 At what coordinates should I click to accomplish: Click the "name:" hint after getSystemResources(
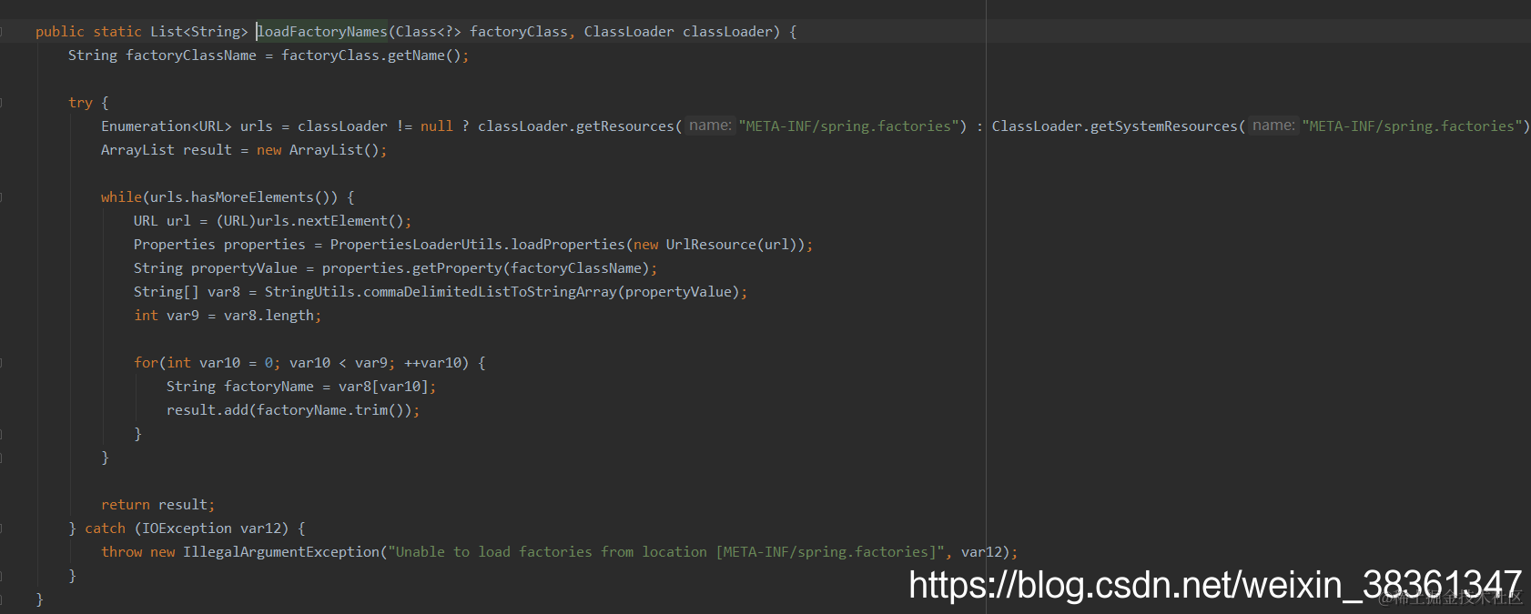[x=1273, y=126]
